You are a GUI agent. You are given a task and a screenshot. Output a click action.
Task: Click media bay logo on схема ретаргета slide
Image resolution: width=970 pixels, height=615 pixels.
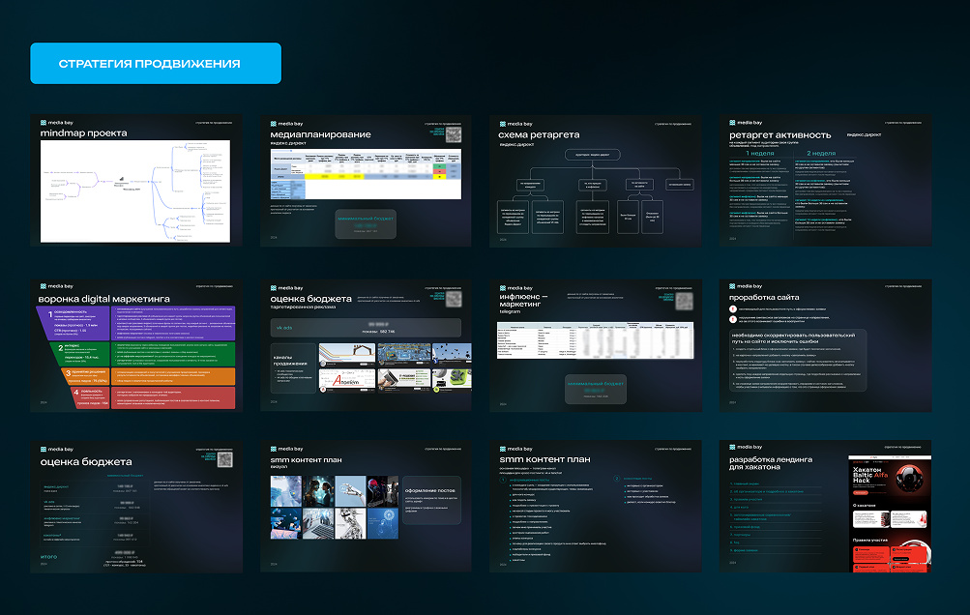pos(515,124)
